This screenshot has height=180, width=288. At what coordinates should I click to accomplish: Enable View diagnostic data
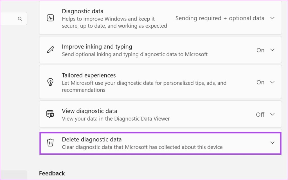pyautogui.click(x=260, y=114)
